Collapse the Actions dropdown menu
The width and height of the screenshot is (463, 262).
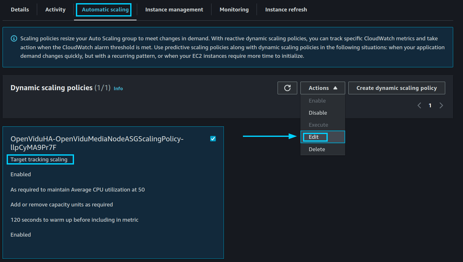[322, 88]
